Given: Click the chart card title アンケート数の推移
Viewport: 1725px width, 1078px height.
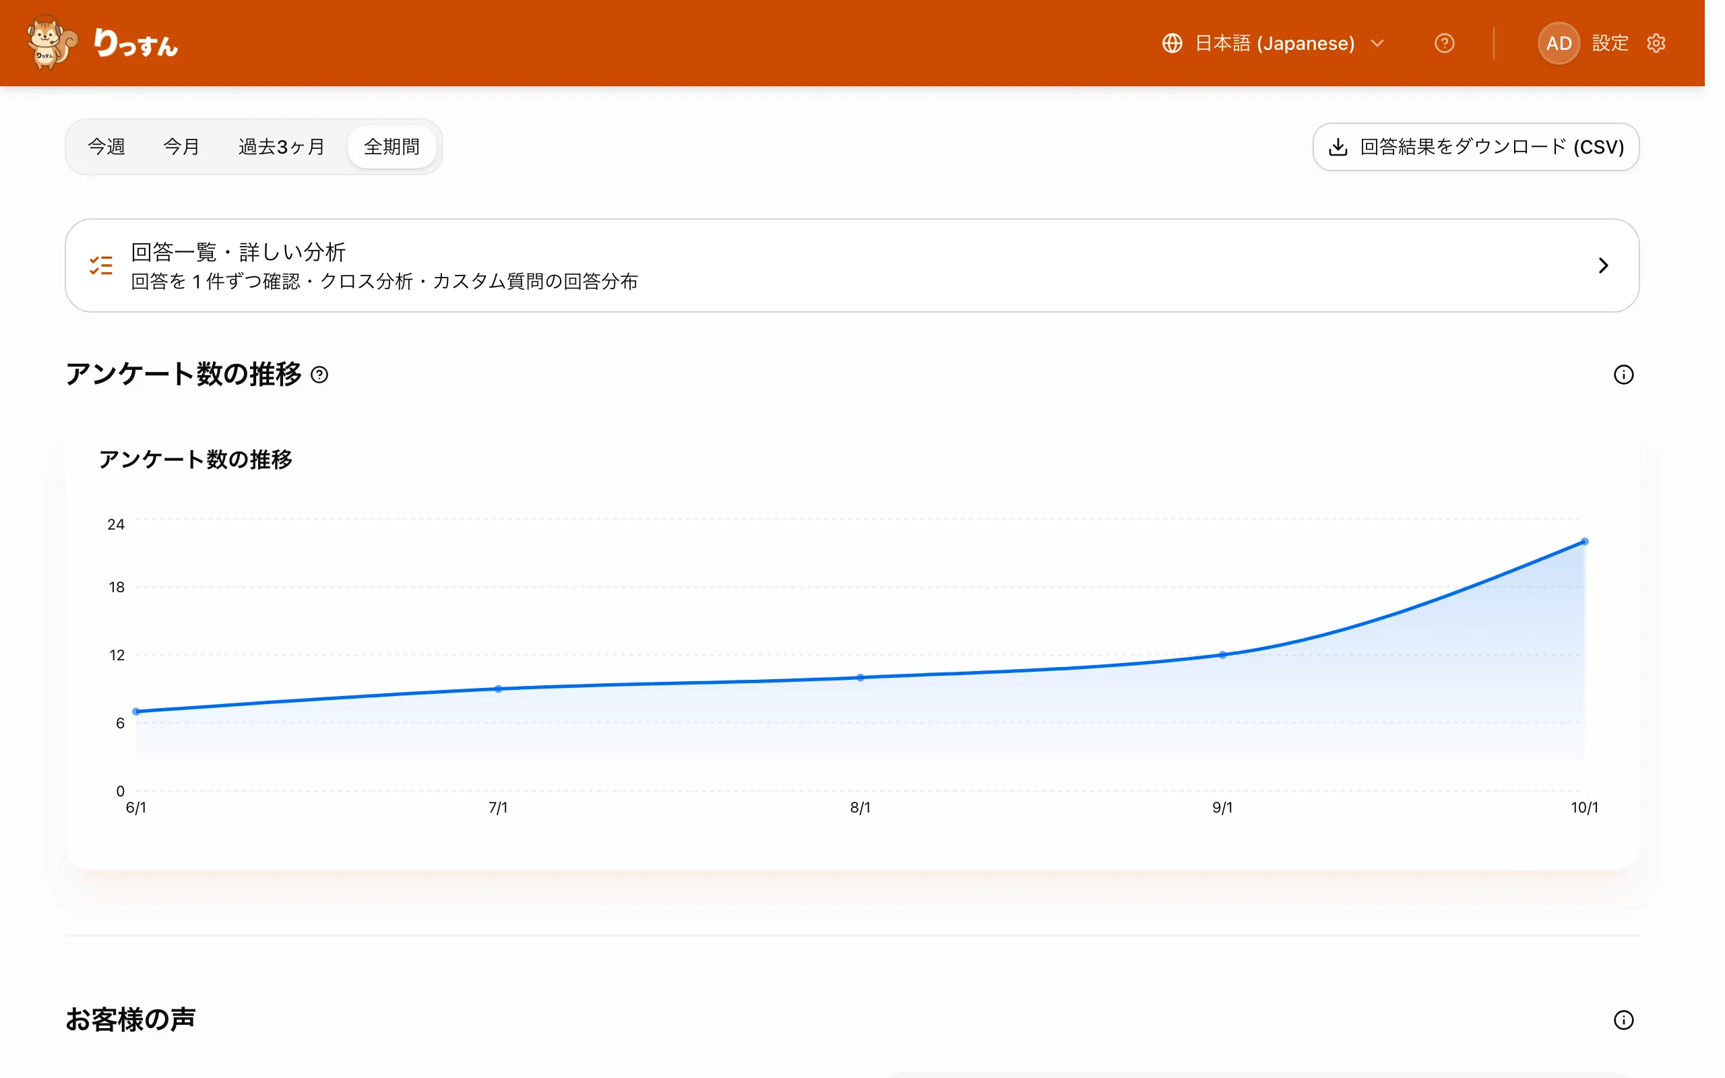Looking at the screenshot, I should click(195, 459).
